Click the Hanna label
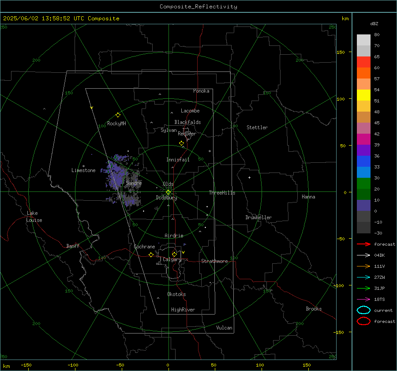Image resolution: width=397 pixels, height=371 pixels. point(308,197)
